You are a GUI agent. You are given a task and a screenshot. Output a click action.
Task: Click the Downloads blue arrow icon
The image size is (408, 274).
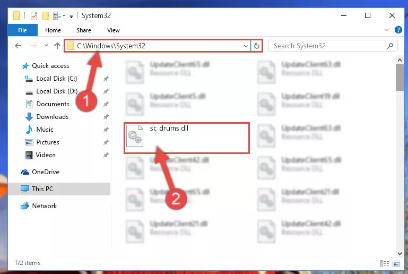[29, 117]
